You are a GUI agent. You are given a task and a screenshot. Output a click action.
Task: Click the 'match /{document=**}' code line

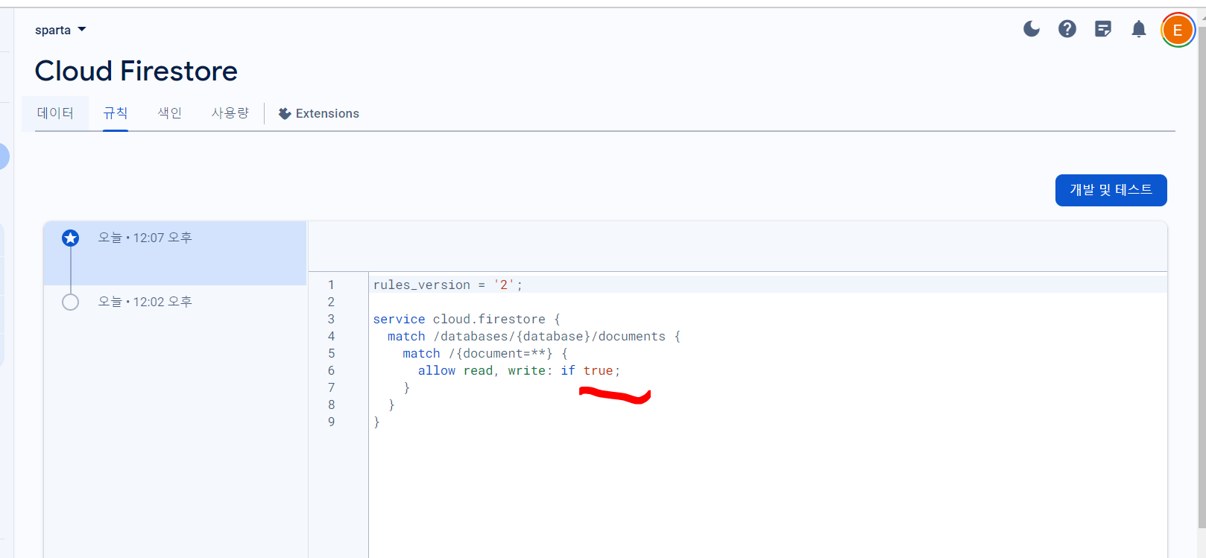point(485,353)
